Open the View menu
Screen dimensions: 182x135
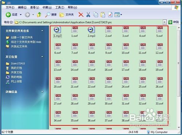tap(35, 8)
